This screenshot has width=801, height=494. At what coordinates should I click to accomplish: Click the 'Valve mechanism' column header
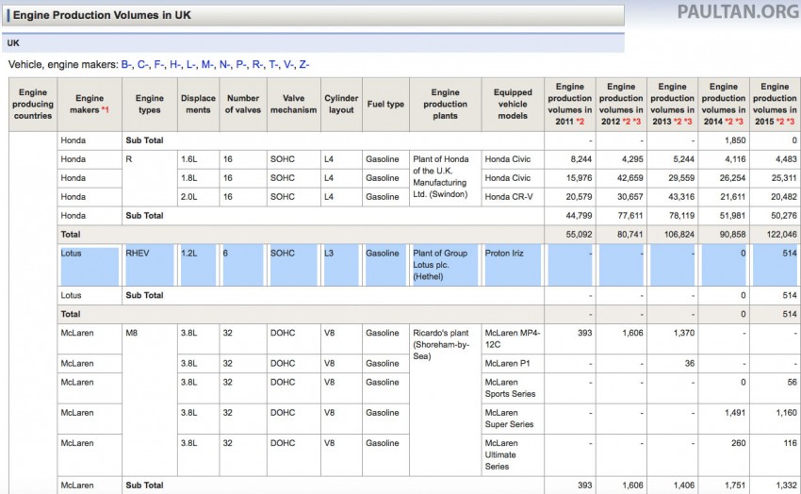point(294,105)
